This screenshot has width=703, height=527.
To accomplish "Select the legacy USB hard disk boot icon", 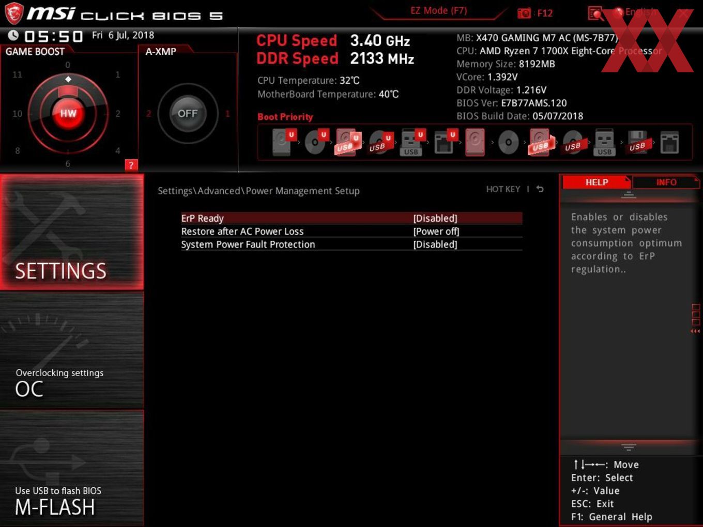I will click(541, 142).
